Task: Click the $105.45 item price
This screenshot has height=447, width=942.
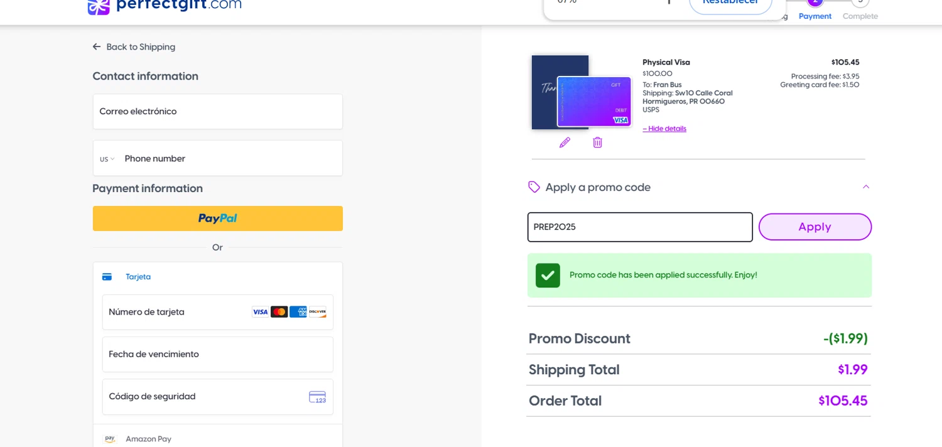Action: pos(845,62)
